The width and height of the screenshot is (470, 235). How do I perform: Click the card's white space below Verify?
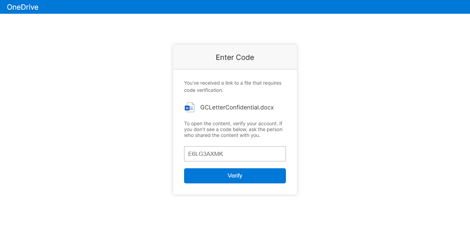click(235, 189)
